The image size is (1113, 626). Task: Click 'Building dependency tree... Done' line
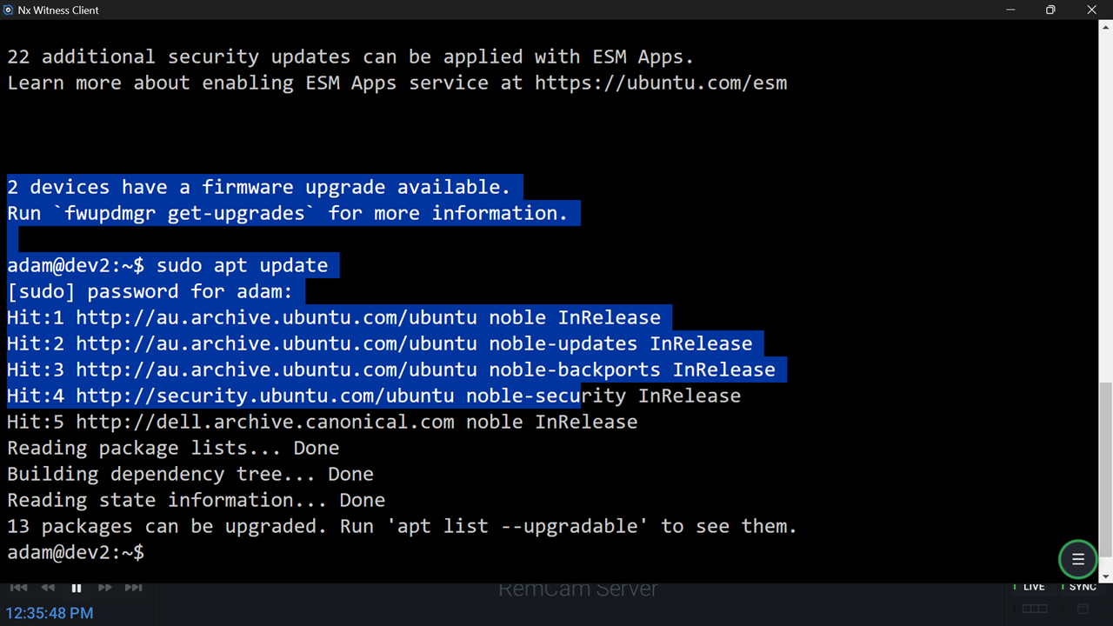click(x=190, y=475)
